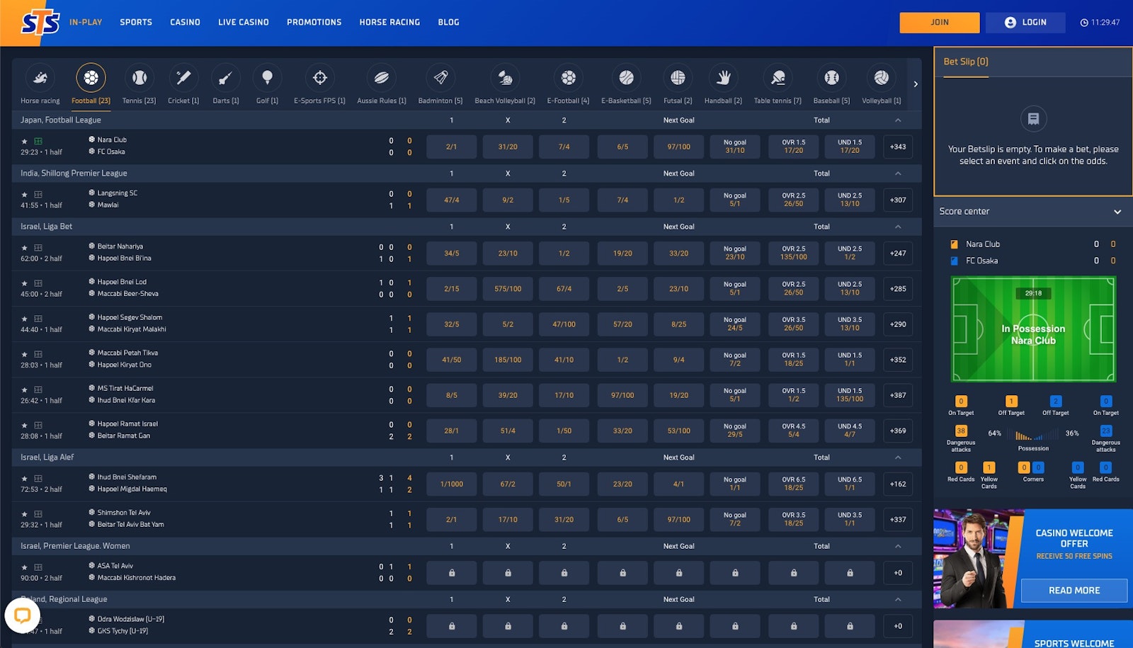The height and width of the screenshot is (648, 1133).
Task: Expand the Score center dropdown
Action: [x=1117, y=212]
